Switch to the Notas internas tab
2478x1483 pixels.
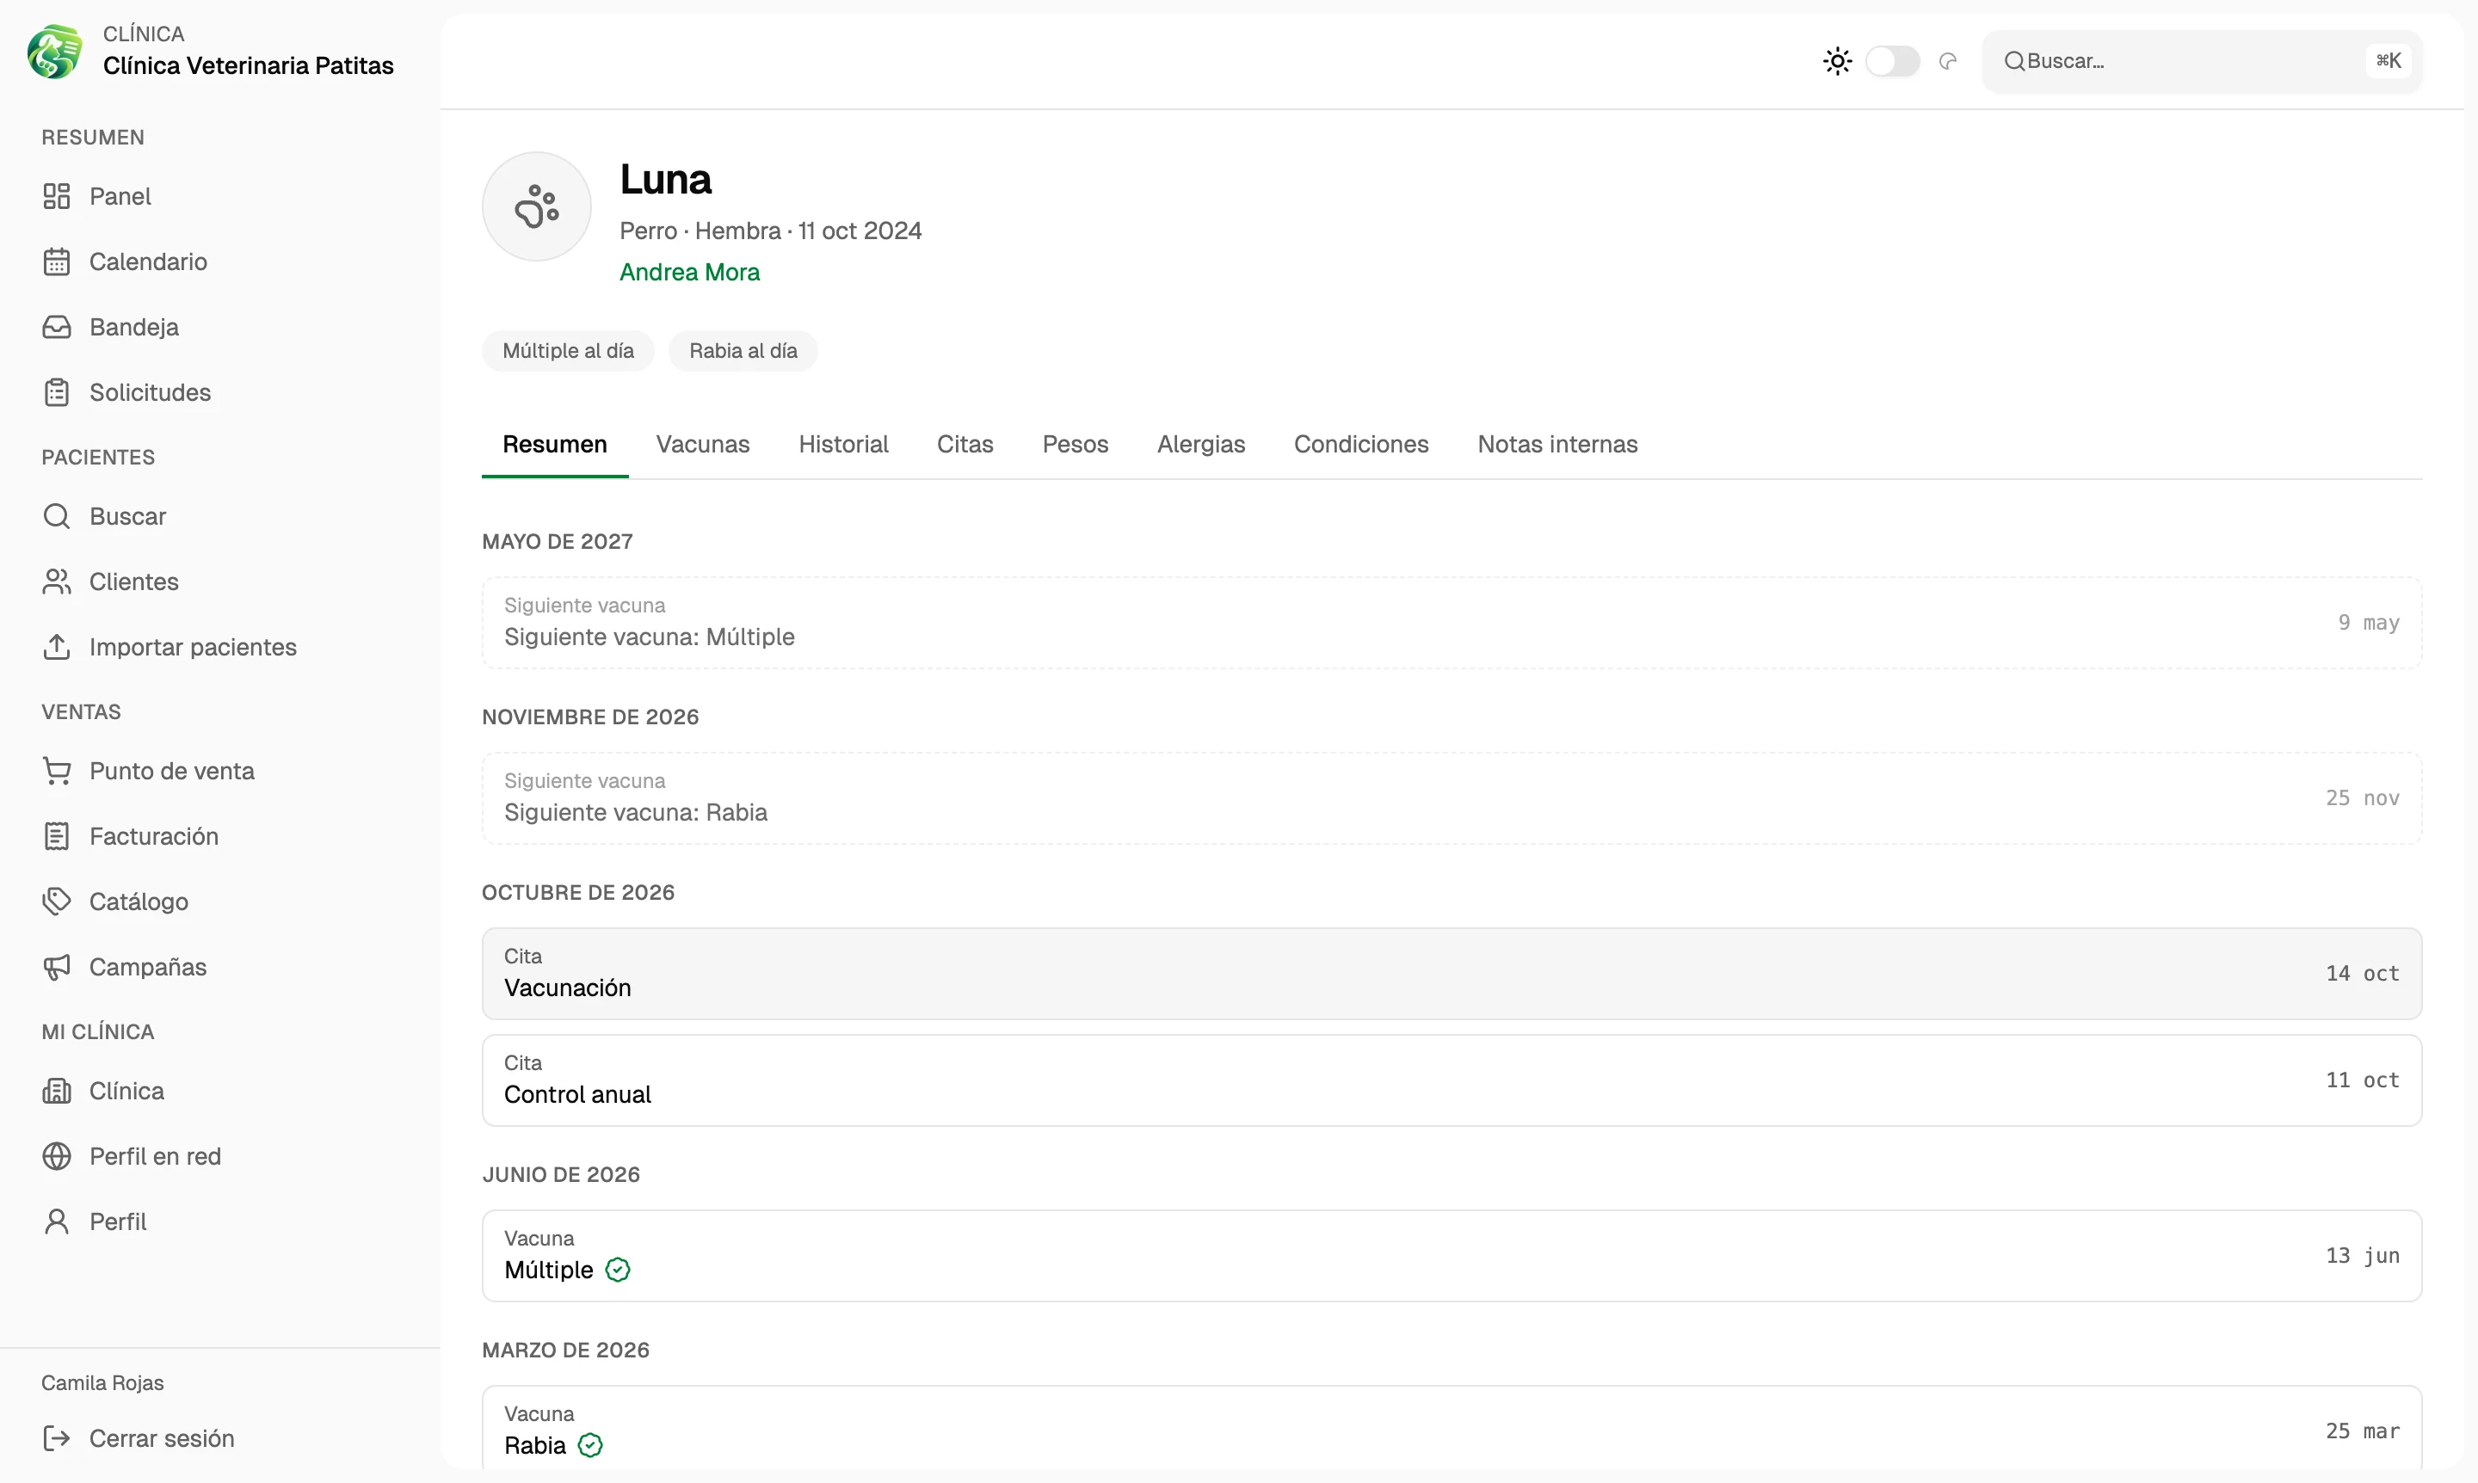[1557, 445]
